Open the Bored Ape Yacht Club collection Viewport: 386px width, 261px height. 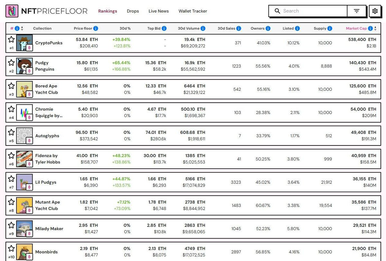pyautogui.click(x=46, y=89)
